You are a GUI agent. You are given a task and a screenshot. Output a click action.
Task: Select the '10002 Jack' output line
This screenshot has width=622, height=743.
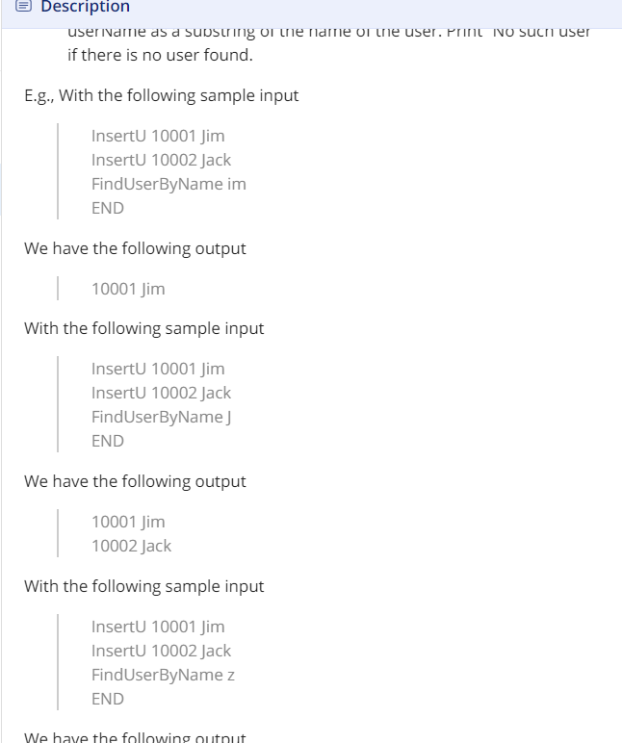[131, 546]
